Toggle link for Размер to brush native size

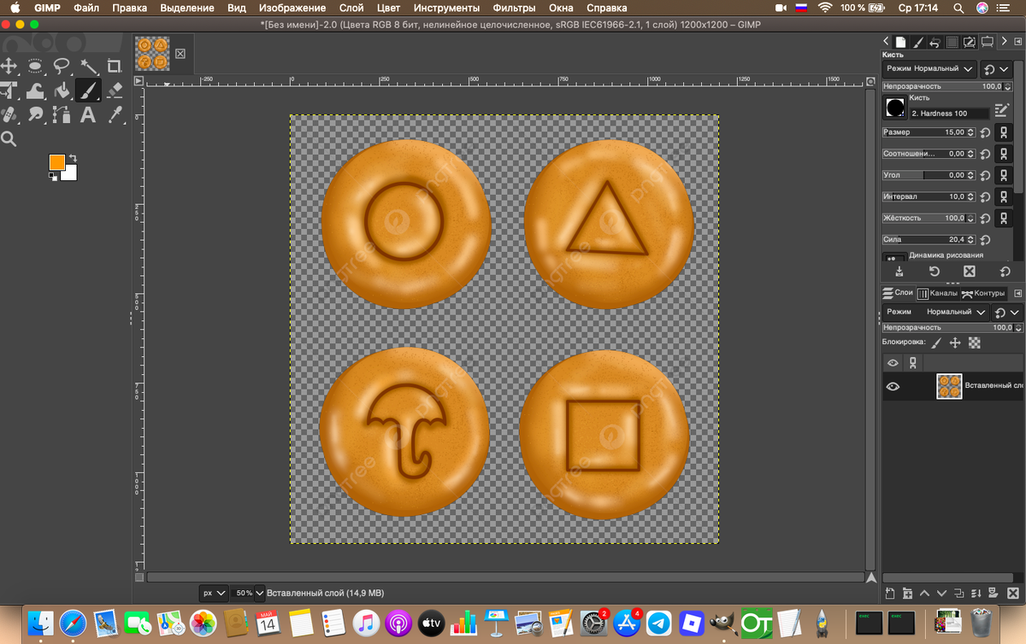pyautogui.click(x=1005, y=132)
